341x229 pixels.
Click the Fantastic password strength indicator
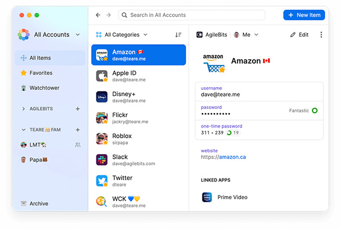click(303, 111)
